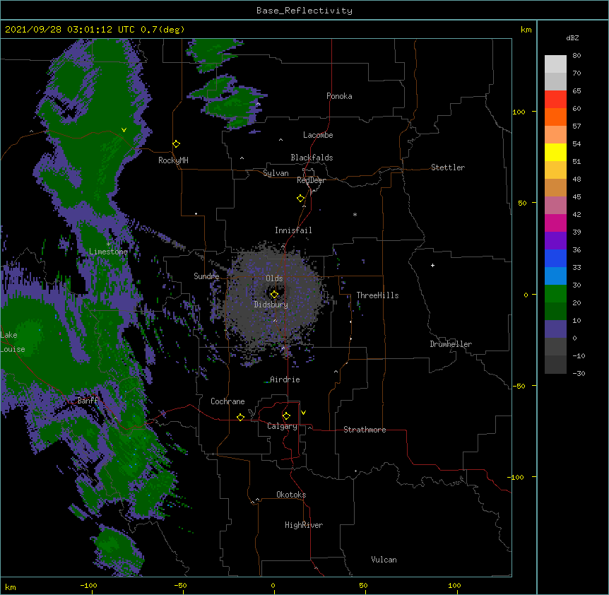The height and width of the screenshot is (595, 609).
Task: Select the Blackfalds label
Action: (312, 158)
